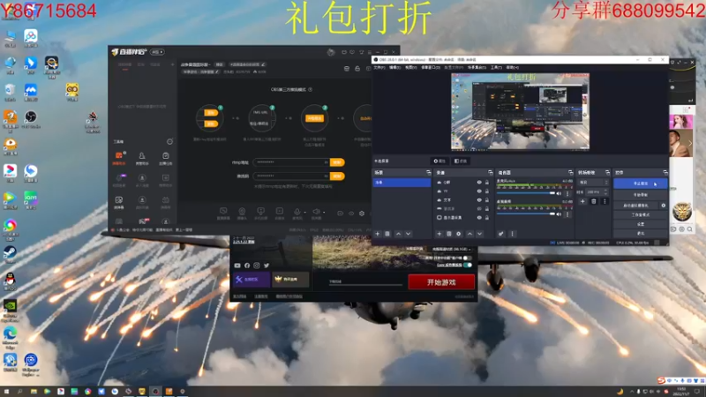Adjust the second OBS mixer volume slider
706x397 pixels.
pyautogui.click(x=526, y=214)
